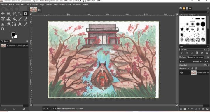This screenshot has width=210, height=112.
Task: Select the Paths tool
Action: tap(14, 24)
